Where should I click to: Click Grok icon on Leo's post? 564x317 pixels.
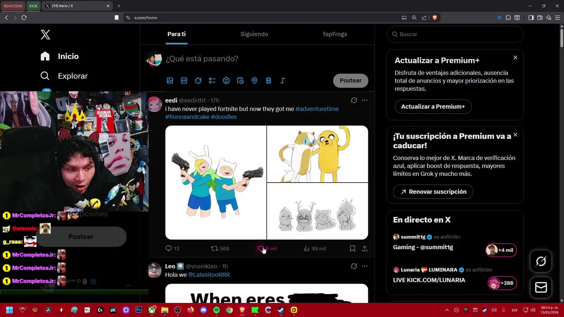354,266
